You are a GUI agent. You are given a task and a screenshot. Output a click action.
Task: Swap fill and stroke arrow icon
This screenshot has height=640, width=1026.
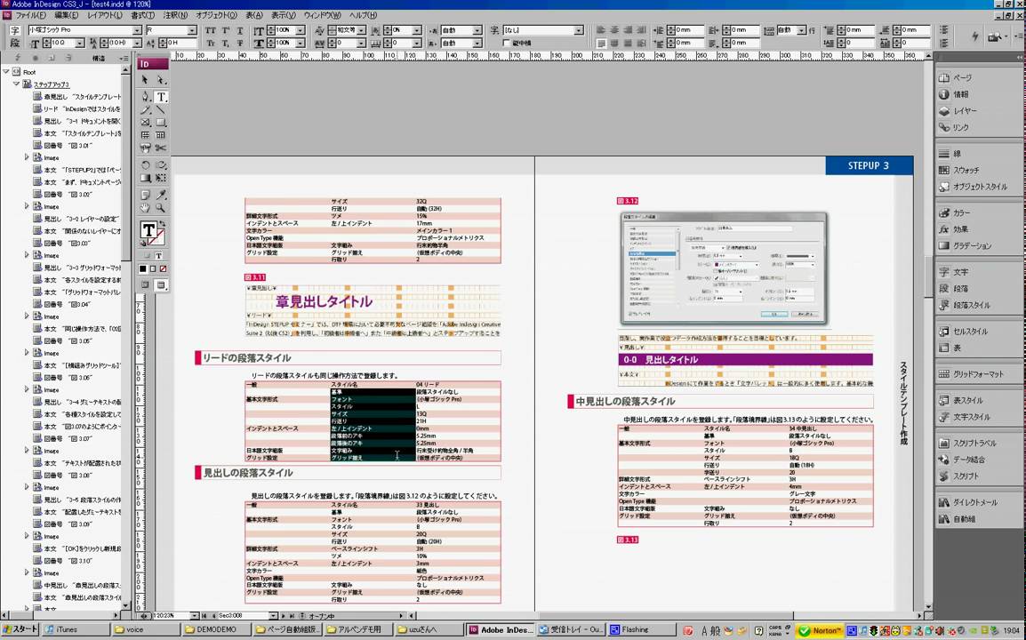click(163, 223)
